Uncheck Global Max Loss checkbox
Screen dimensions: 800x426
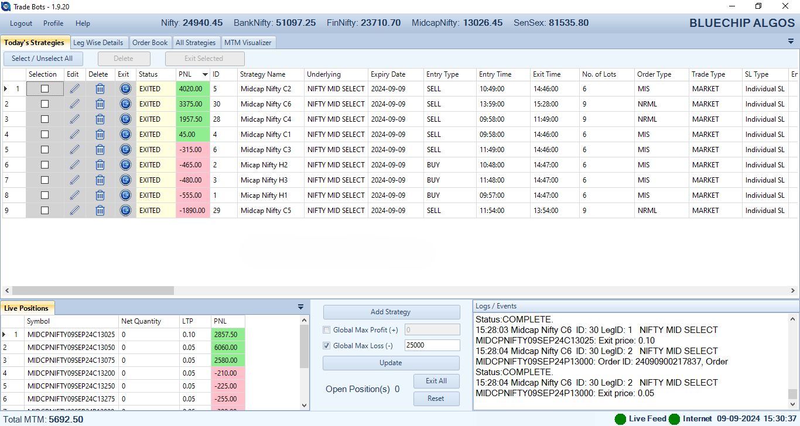(327, 345)
